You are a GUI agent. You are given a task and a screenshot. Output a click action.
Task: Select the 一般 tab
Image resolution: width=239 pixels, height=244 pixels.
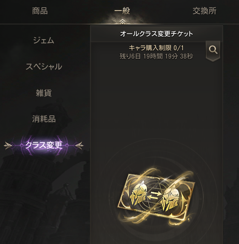tap(122, 11)
